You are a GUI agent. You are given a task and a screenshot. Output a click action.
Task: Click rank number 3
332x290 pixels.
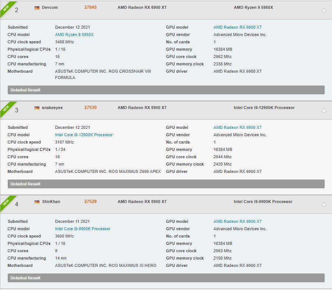[17, 110]
